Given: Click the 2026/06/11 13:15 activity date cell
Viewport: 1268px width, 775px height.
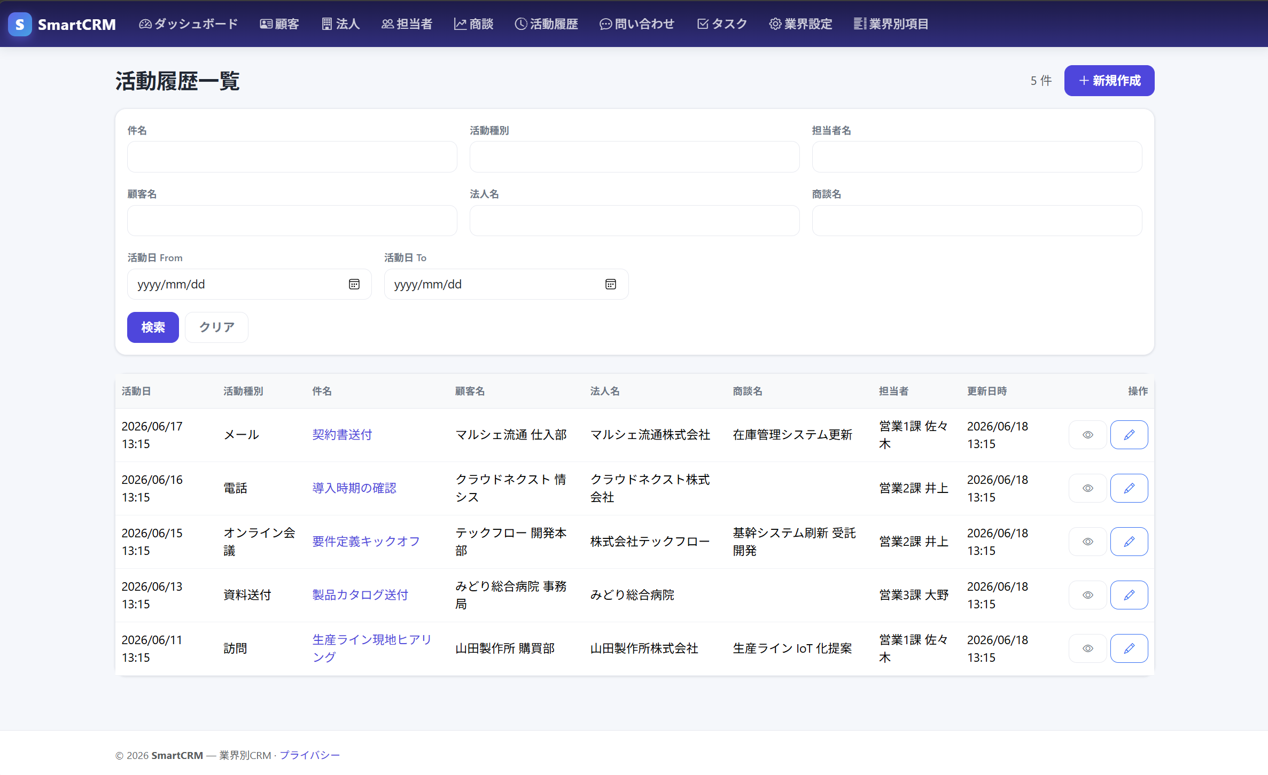Looking at the screenshot, I should click(x=152, y=648).
